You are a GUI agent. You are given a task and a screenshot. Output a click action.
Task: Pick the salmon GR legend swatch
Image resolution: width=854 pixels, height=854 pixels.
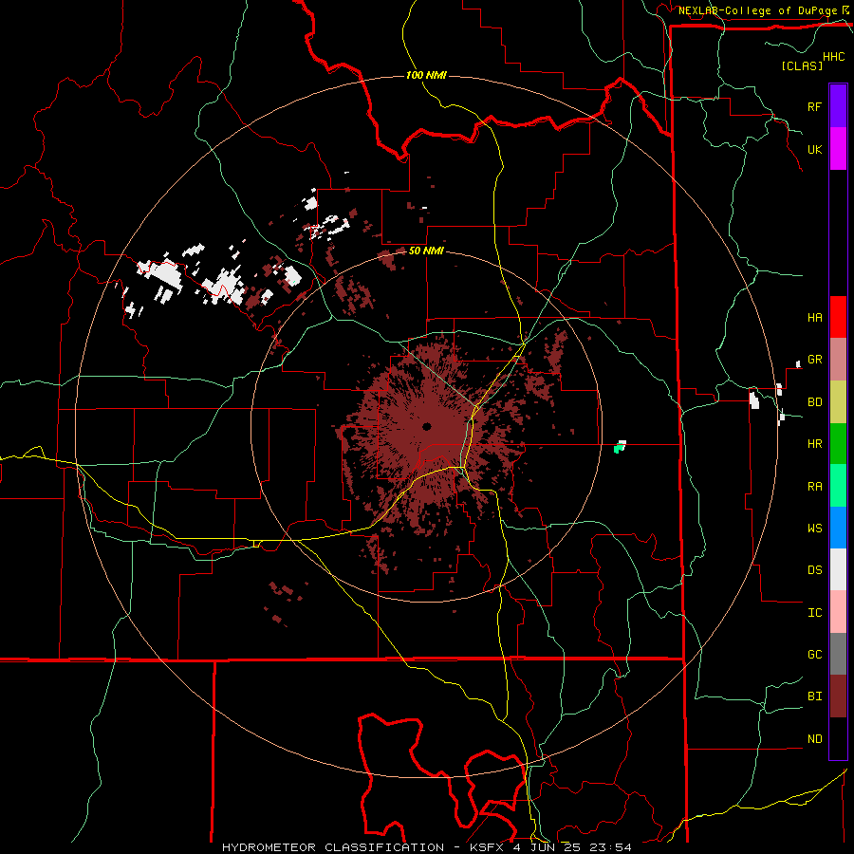click(838, 360)
